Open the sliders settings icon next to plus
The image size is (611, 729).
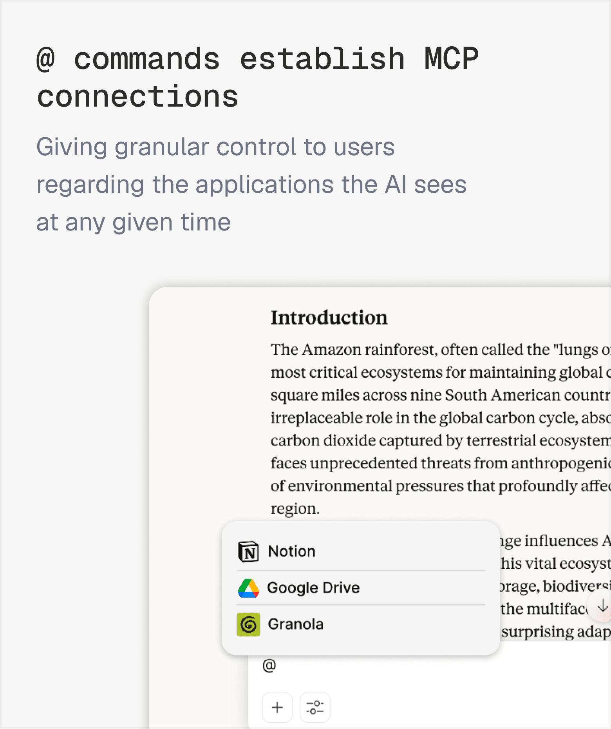tap(315, 707)
